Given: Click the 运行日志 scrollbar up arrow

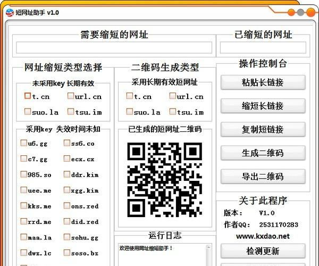Looking at the screenshot, I should pos(208,247).
